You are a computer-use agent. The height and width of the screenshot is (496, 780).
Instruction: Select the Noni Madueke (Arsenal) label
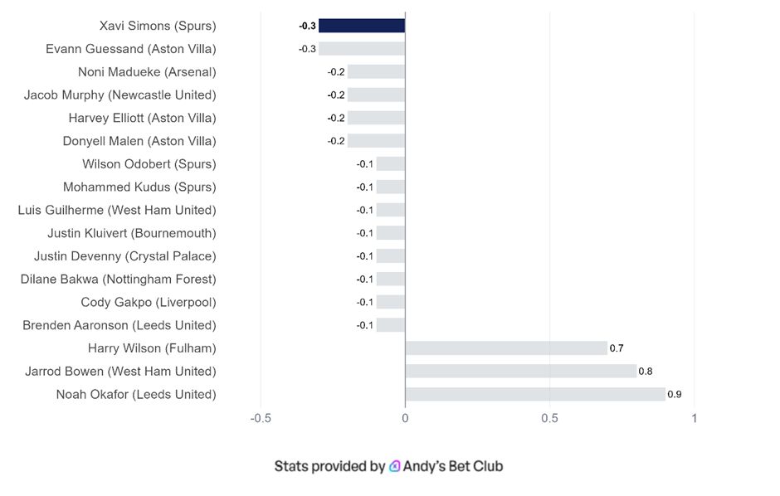pyautogui.click(x=147, y=72)
